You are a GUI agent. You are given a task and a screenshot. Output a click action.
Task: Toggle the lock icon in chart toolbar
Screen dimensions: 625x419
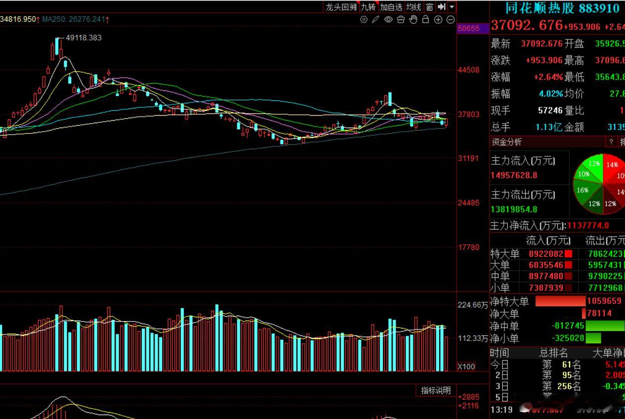[426, 19]
